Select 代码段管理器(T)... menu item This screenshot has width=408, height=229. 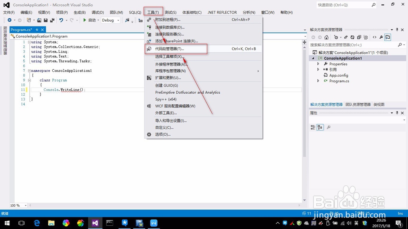coord(204,49)
